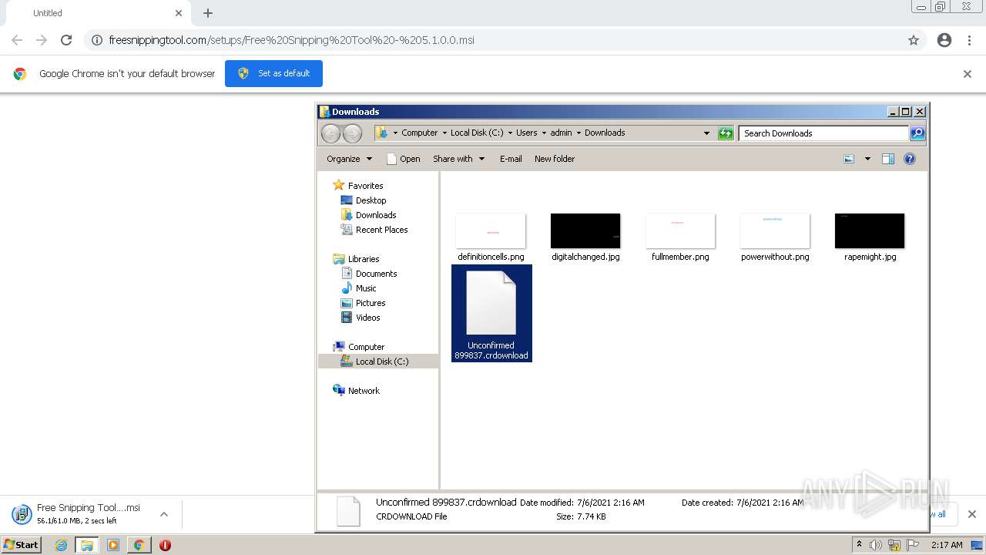Click Open in Explorer toolbar
Viewport: 986px width, 555px height.
[403, 159]
